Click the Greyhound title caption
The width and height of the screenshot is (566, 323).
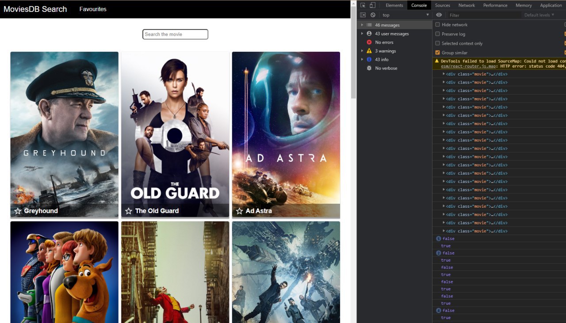click(x=41, y=211)
